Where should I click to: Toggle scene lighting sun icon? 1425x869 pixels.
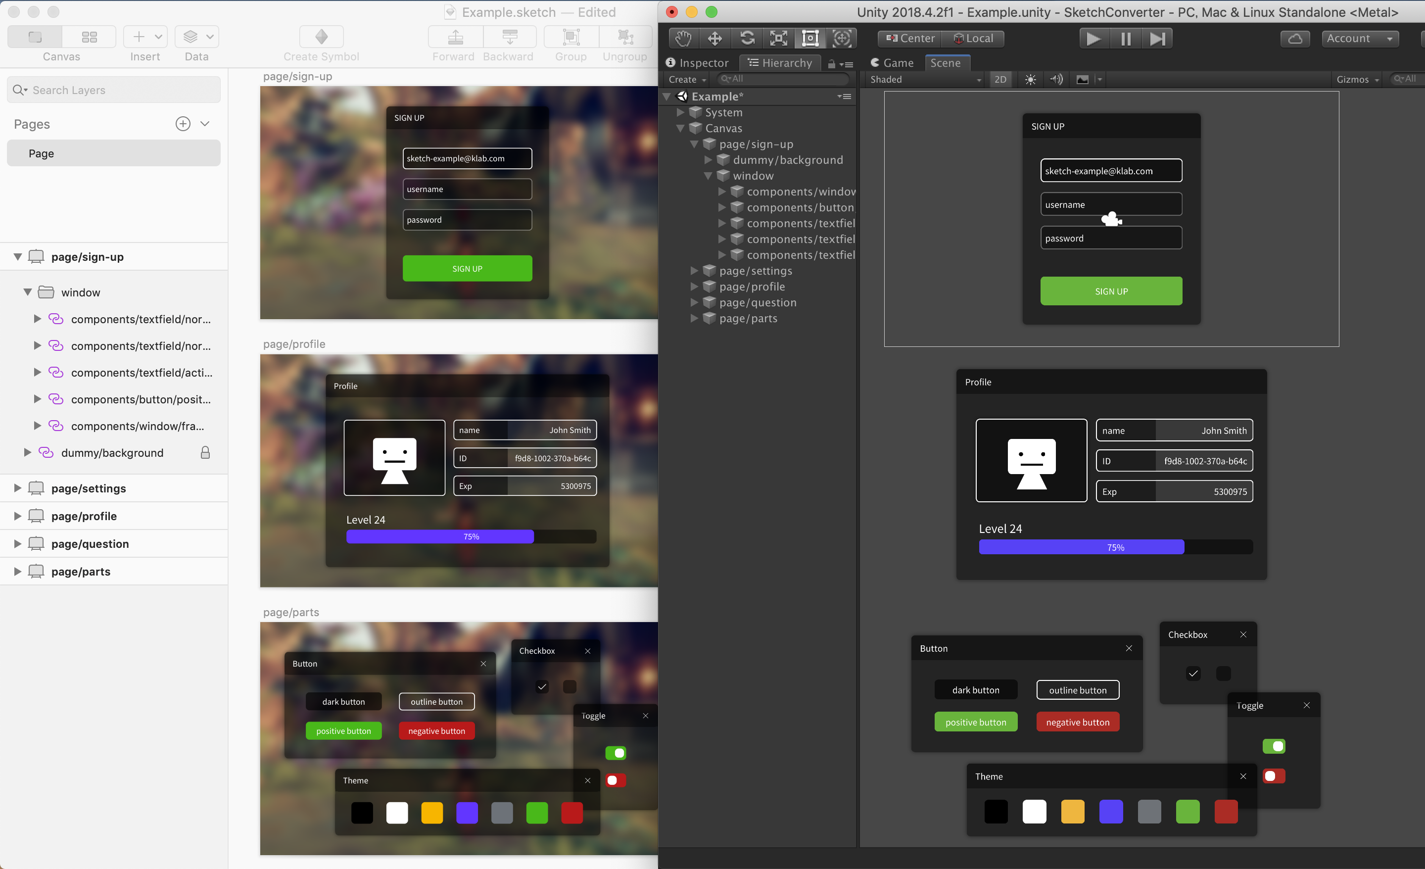click(x=1030, y=79)
